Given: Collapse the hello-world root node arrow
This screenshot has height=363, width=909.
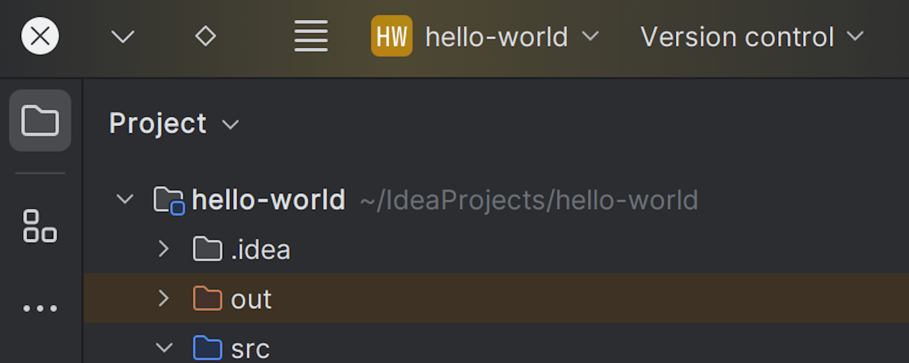Looking at the screenshot, I should 125,199.
